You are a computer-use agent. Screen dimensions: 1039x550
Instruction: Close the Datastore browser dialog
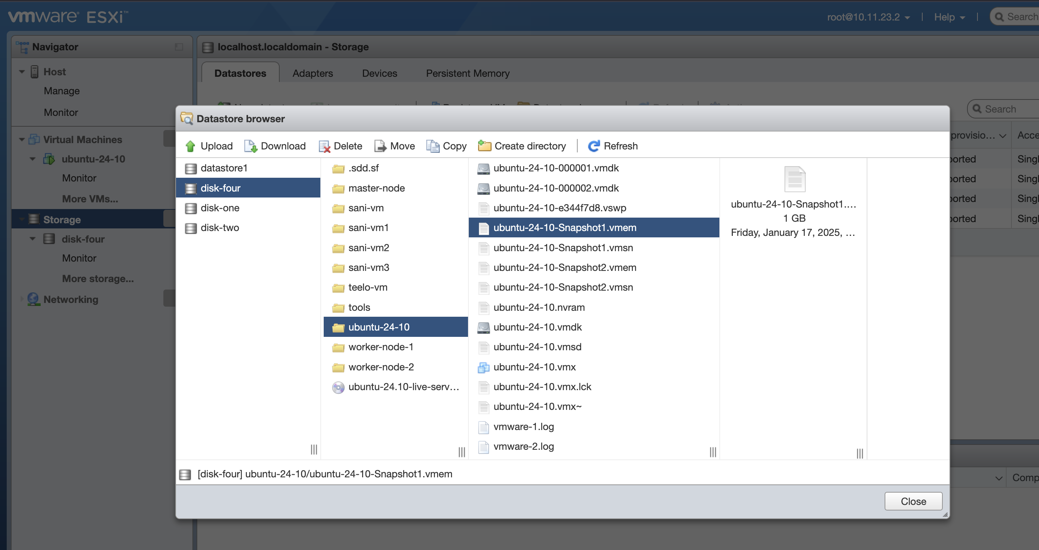913,501
